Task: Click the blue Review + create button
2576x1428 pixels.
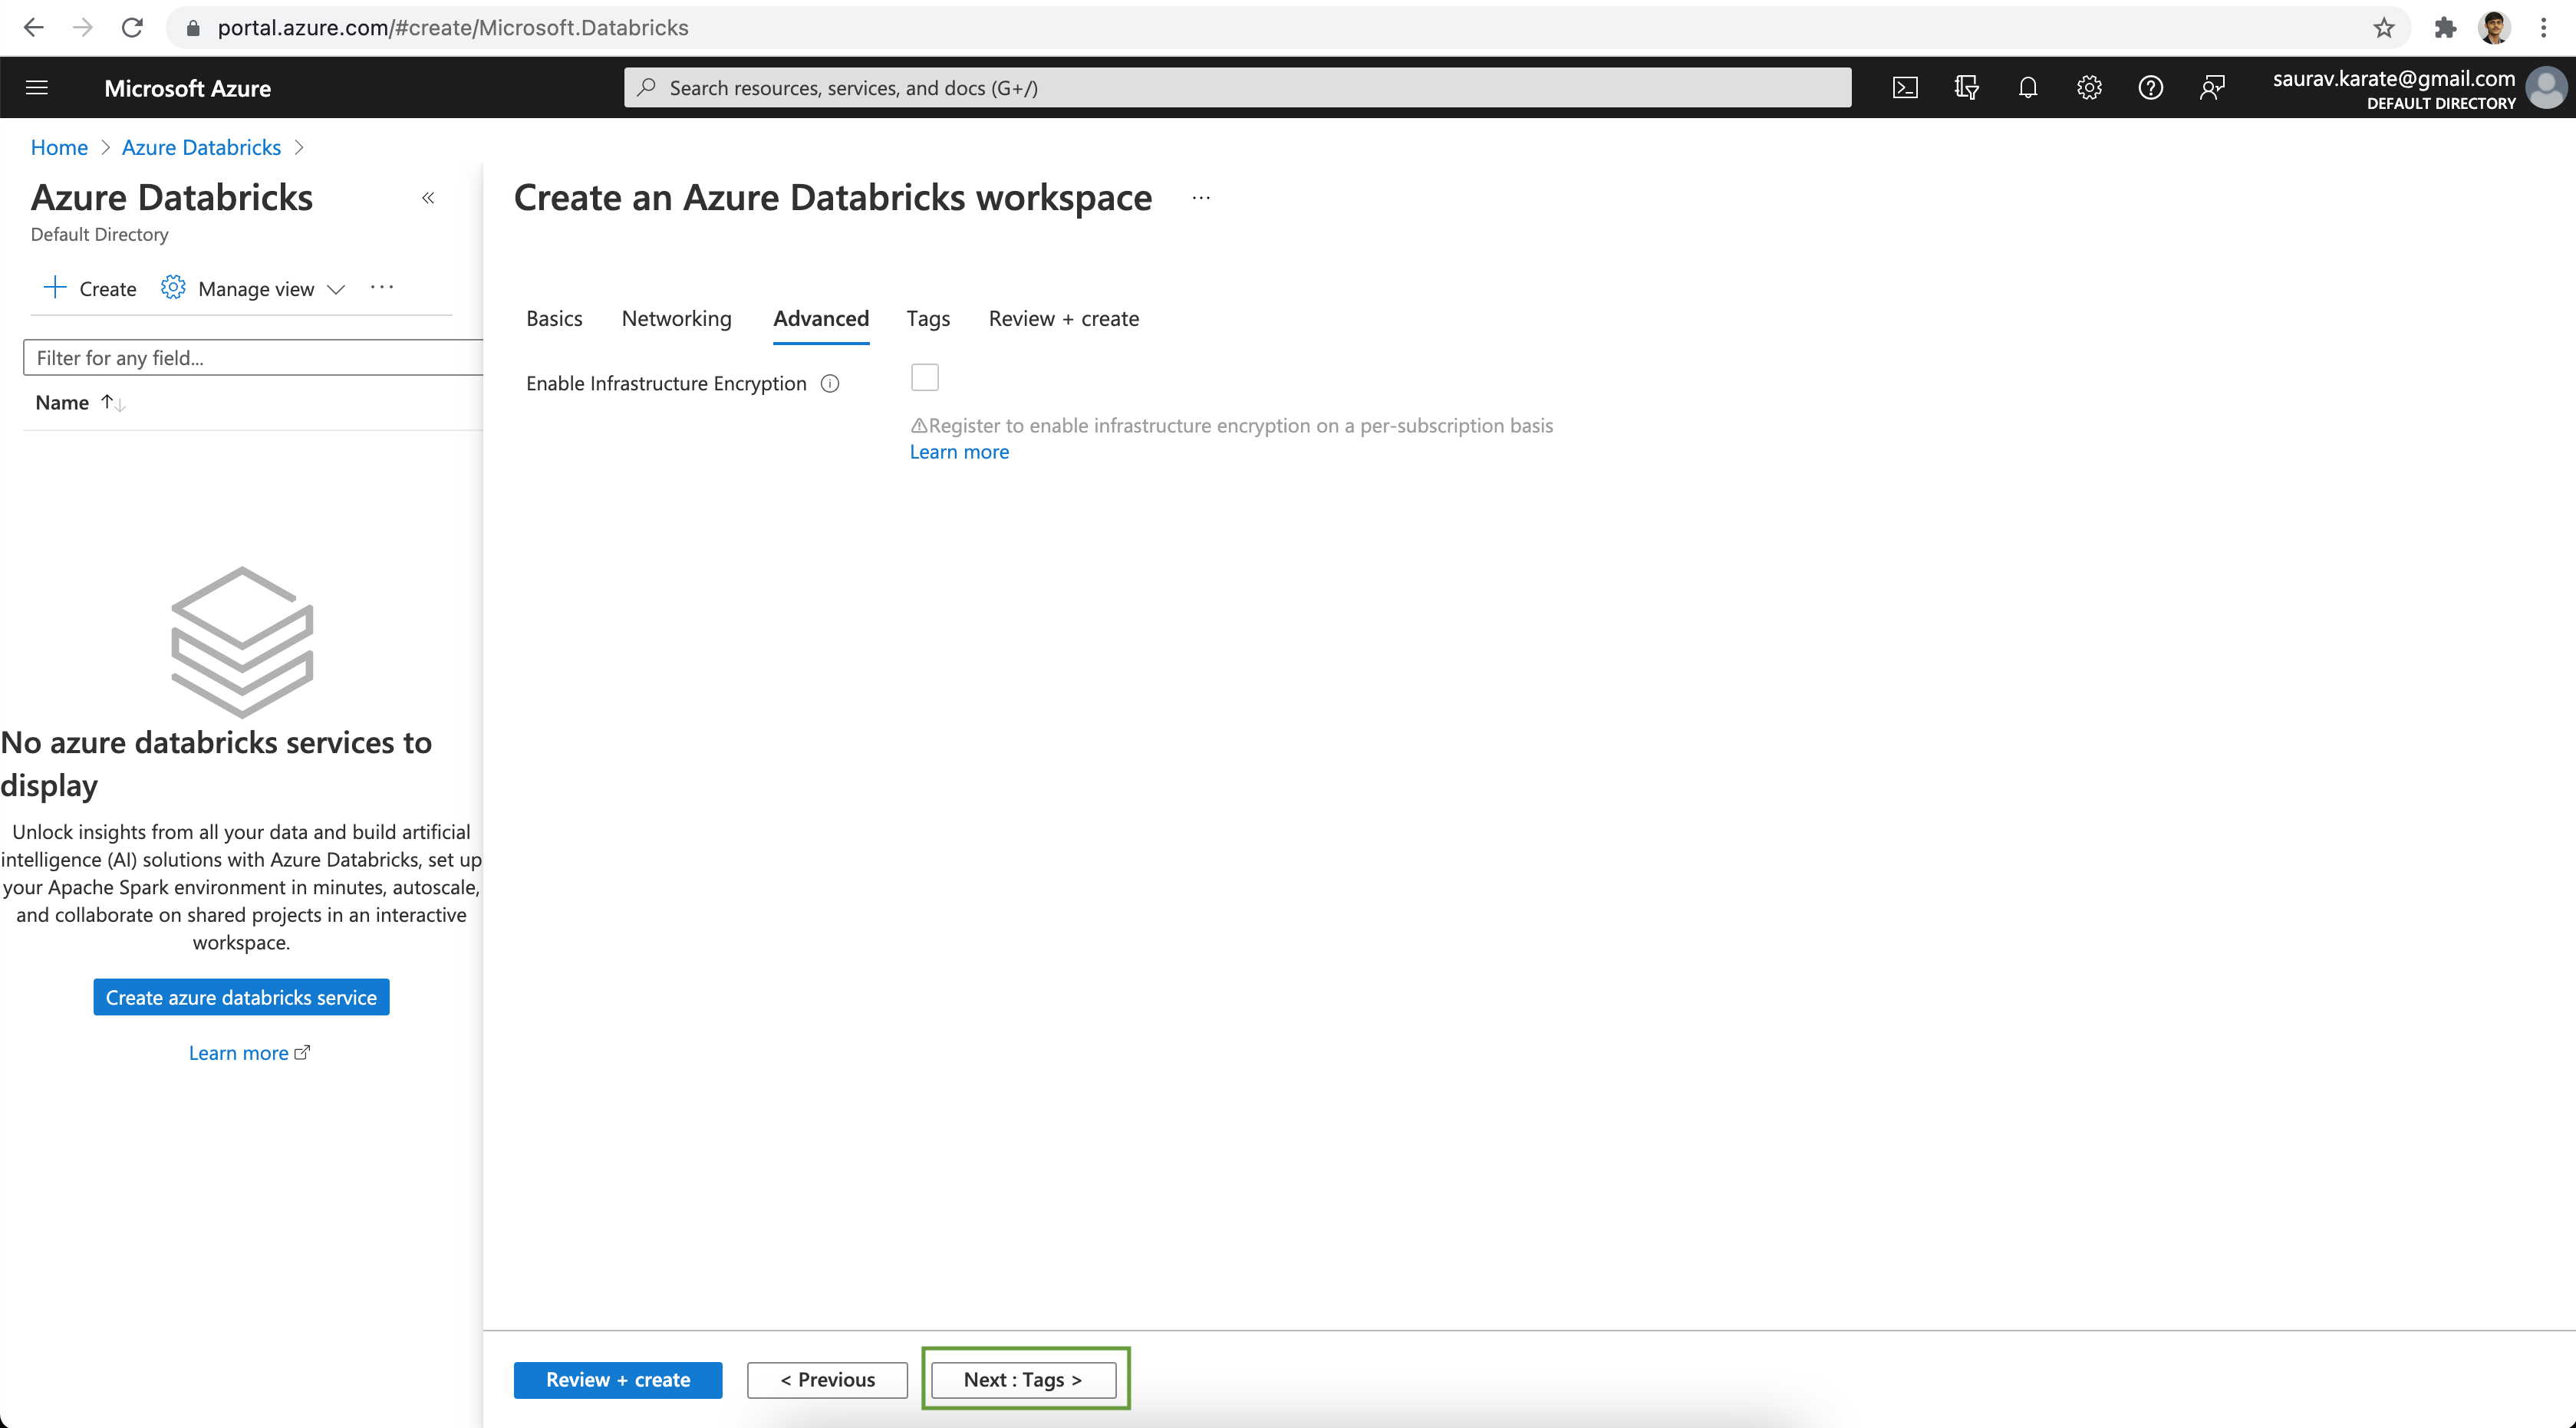Action: (x=618, y=1380)
